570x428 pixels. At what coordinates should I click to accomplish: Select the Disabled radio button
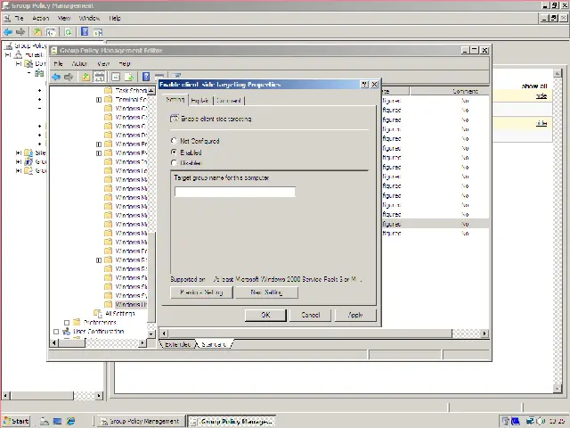click(x=174, y=163)
